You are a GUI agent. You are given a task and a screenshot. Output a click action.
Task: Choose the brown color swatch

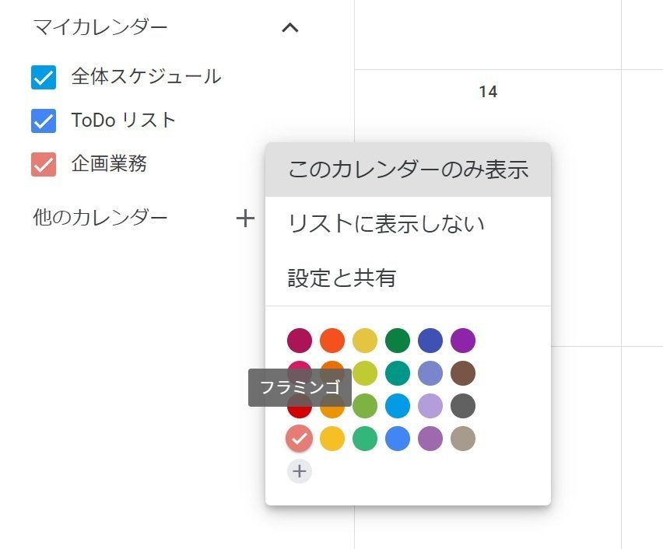463,373
